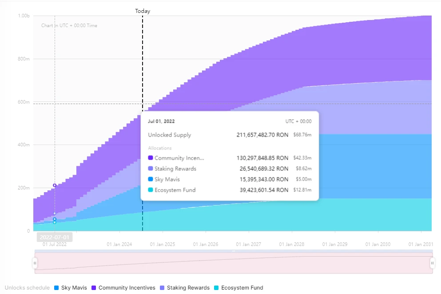Image resolution: width=441 pixels, height=294 pixels.
Task: Hide the Sky Mavis series via legend label
Action: pos(74,288)
